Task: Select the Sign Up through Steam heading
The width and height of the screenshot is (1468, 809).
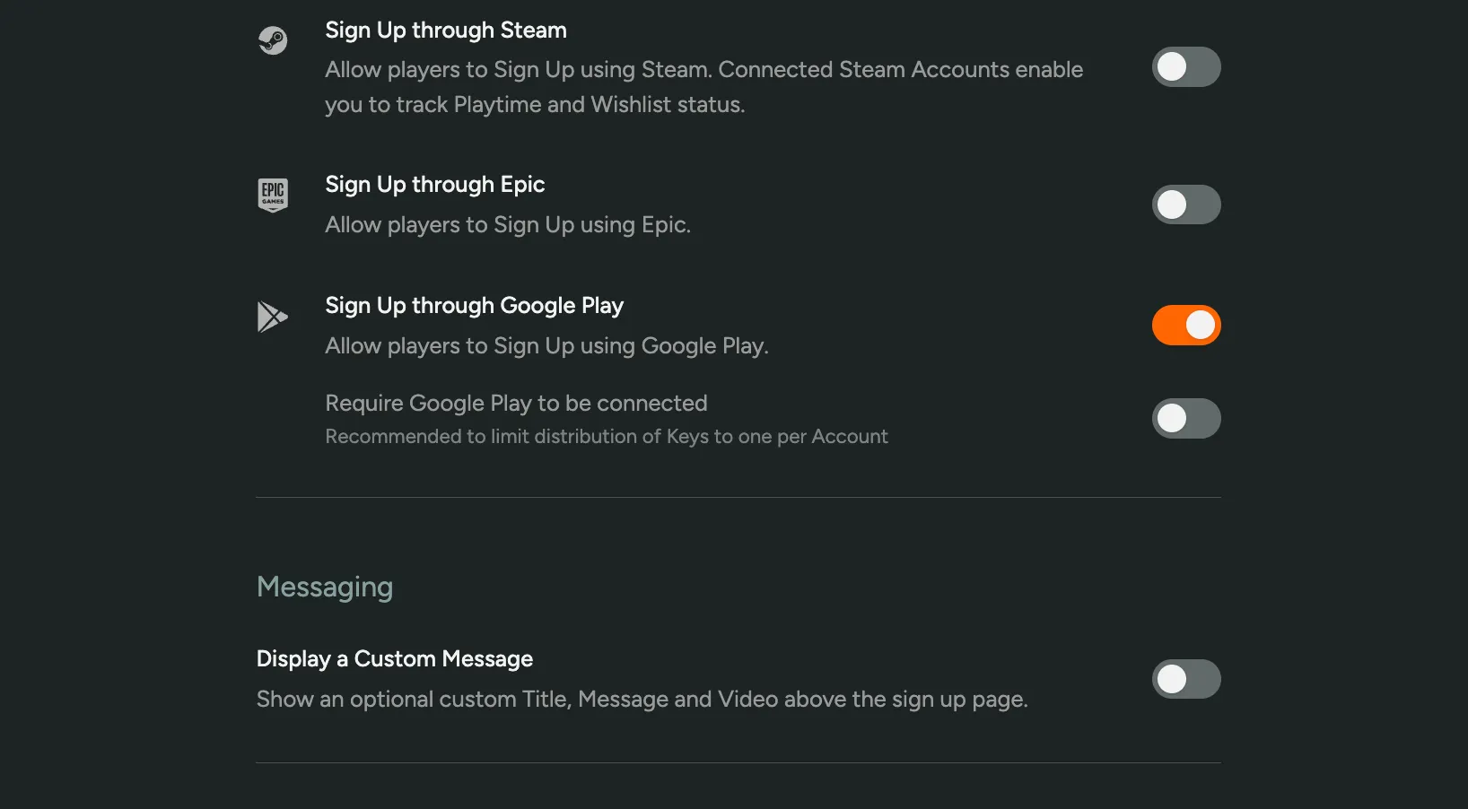Action: point(445,30)
